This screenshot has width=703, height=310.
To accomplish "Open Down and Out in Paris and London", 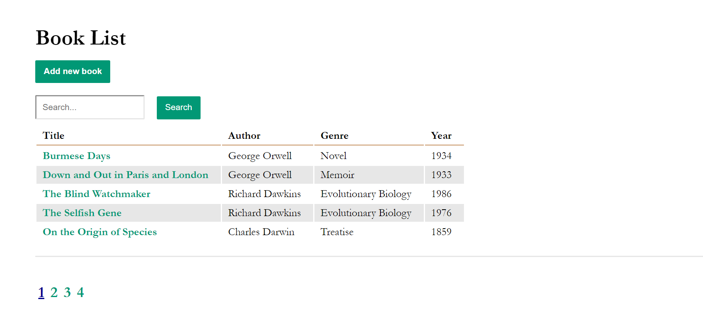I will coord(126,175).
